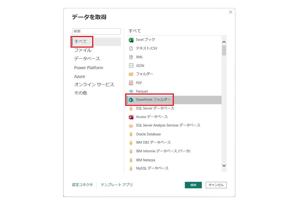This screenshot has width=300, height=205.
Task: Click the Oracle Database cylinder icon
Action: coord(131,134)
